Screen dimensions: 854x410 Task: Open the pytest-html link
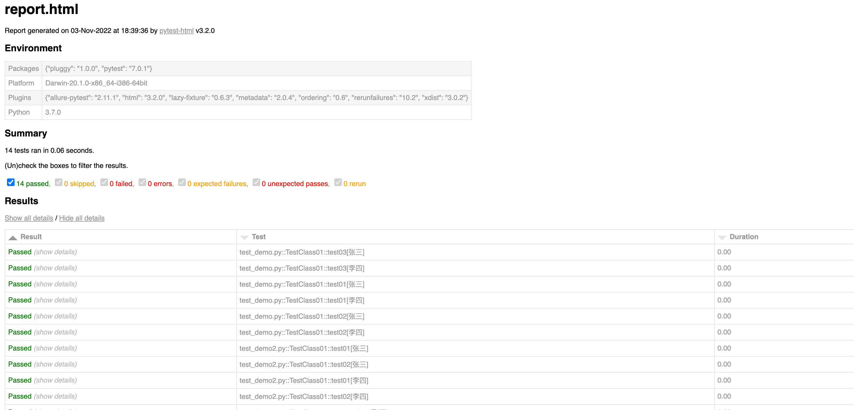click(x=176, y=31)
